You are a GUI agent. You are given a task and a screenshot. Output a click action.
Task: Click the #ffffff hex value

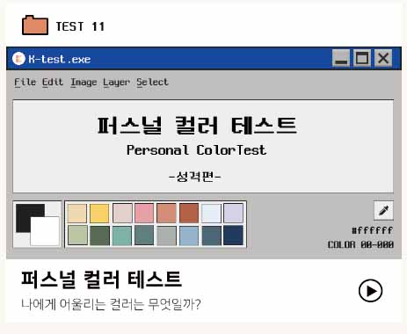click(372, 230)
